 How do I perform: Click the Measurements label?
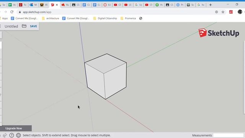pos(202,135)
